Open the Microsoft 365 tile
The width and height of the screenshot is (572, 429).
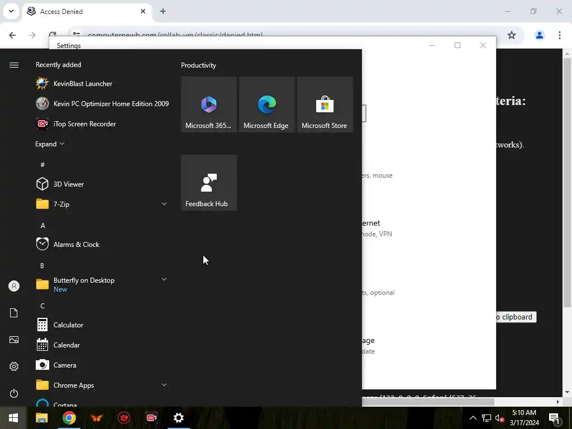tap(209, 104)
